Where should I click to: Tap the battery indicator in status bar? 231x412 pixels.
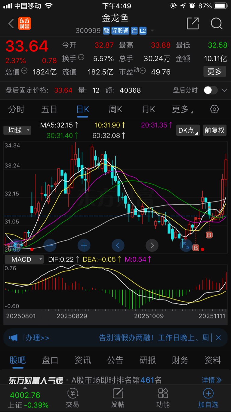click(x=221, y=6)
